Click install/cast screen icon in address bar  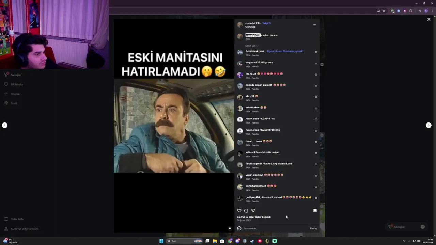click(x=378, y=11)
